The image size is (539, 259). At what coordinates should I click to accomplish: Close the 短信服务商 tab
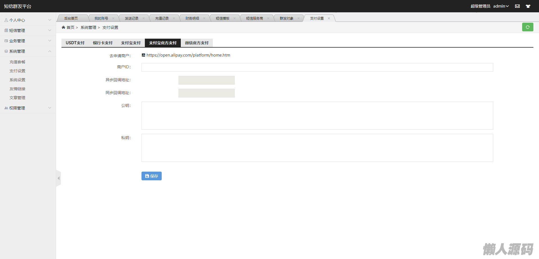pyautogui.click(x=268, y=18)
